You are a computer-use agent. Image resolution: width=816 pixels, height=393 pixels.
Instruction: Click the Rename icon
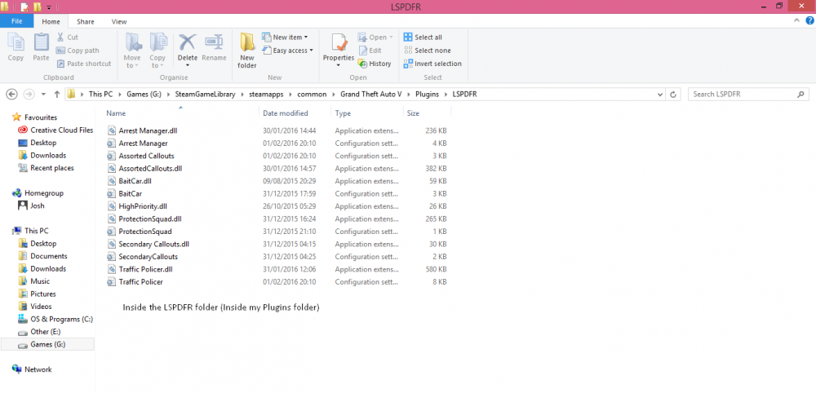coord(214,42)
